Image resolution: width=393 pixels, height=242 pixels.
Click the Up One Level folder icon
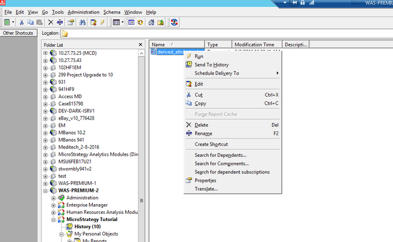pyautogui.click(x=160, y=22)
